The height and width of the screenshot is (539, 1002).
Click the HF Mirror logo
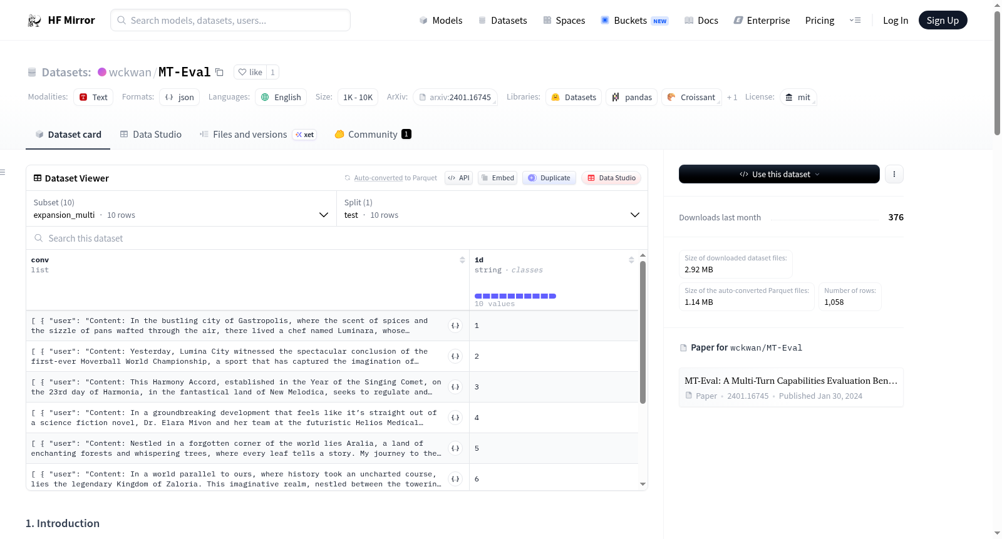(x=61, y=20)
